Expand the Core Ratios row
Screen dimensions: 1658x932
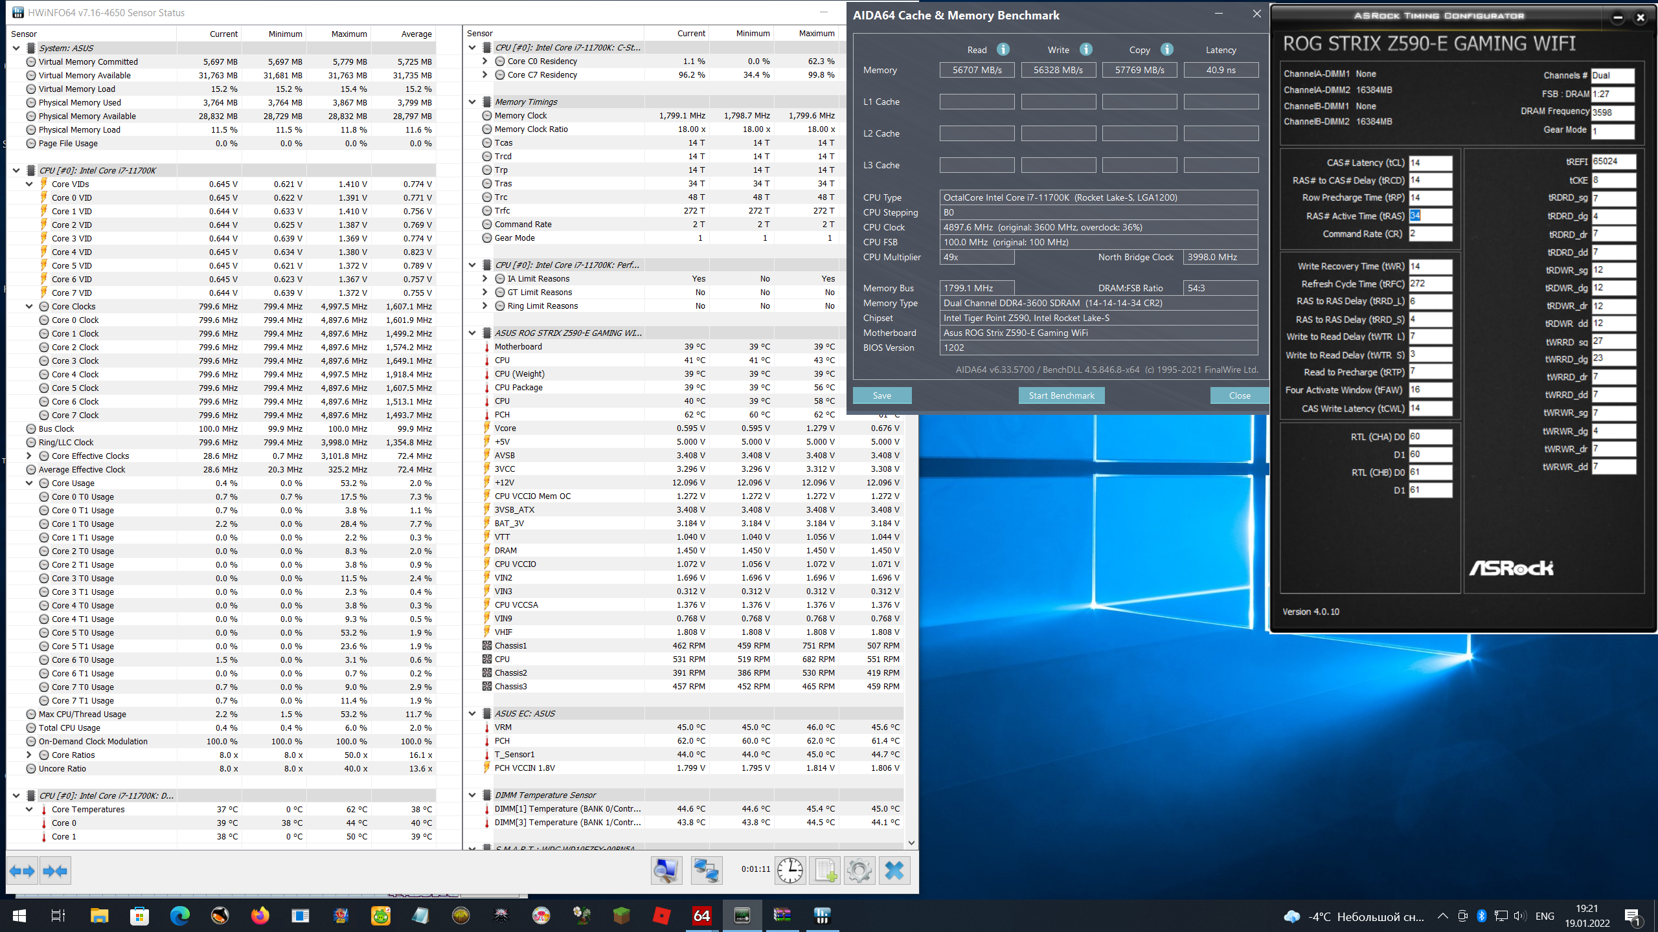29,755
